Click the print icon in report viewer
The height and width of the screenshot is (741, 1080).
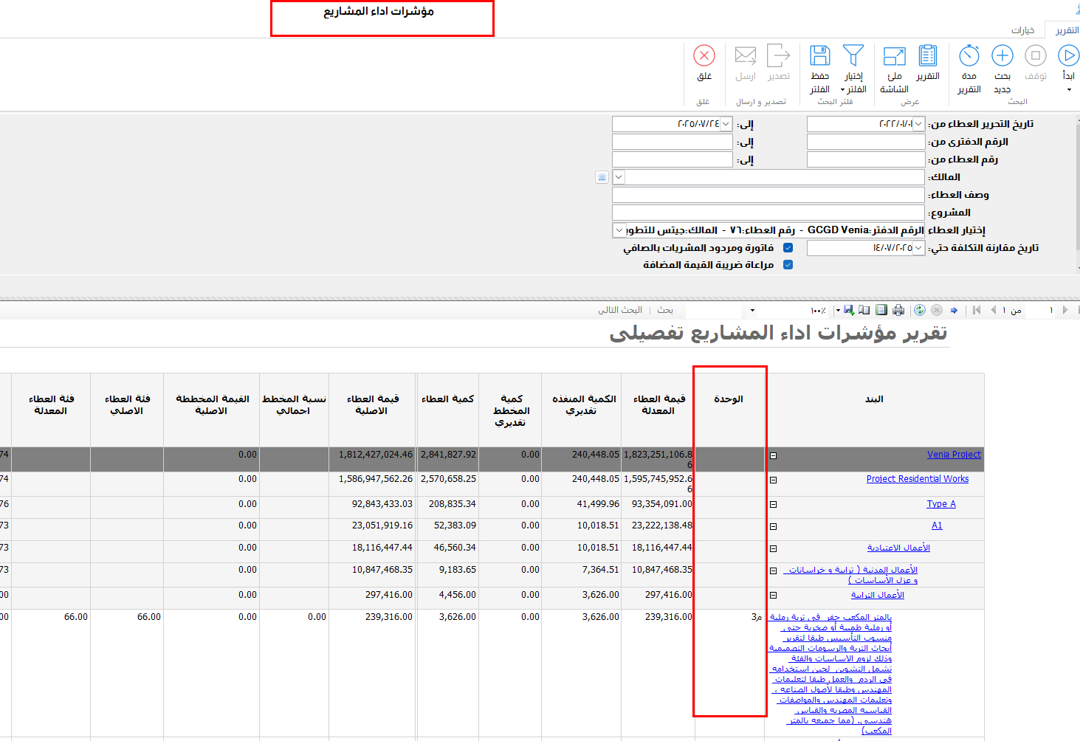[x=898, y=310]
